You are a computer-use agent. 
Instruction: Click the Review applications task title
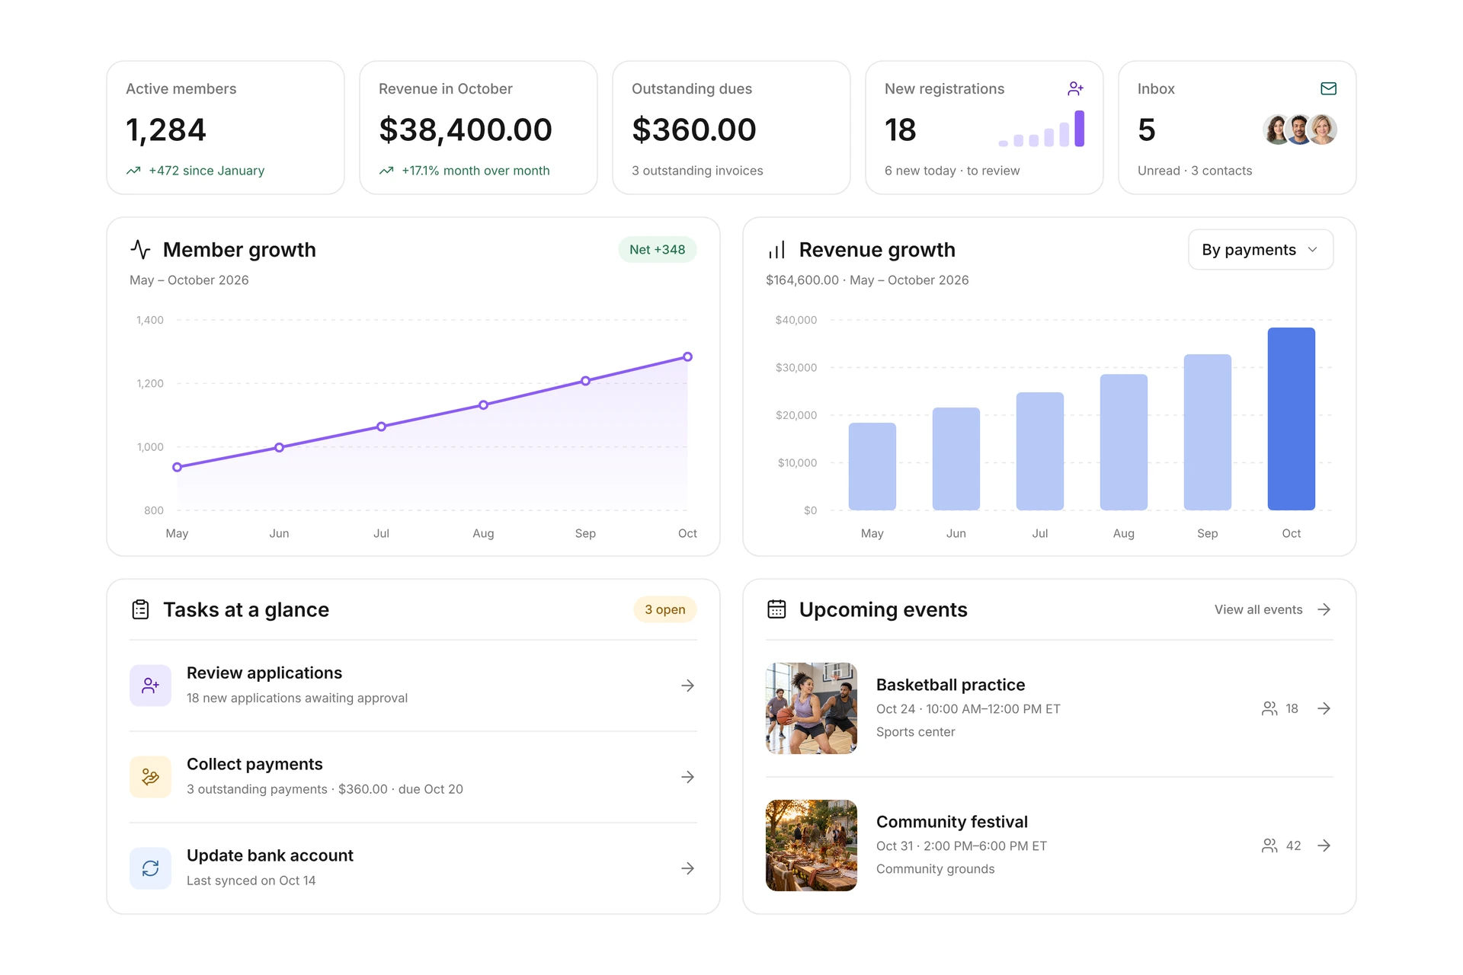264,673
